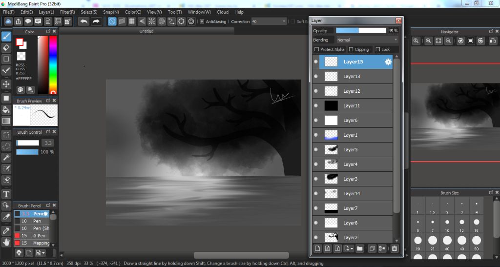Enable Clipping checkbox

pyautogui.click(x=351, y=49)
